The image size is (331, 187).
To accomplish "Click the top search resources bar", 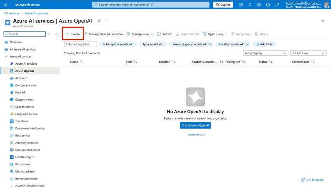I will coord(151,5).
